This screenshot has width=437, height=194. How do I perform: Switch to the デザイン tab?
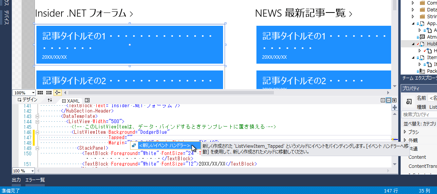27,100
